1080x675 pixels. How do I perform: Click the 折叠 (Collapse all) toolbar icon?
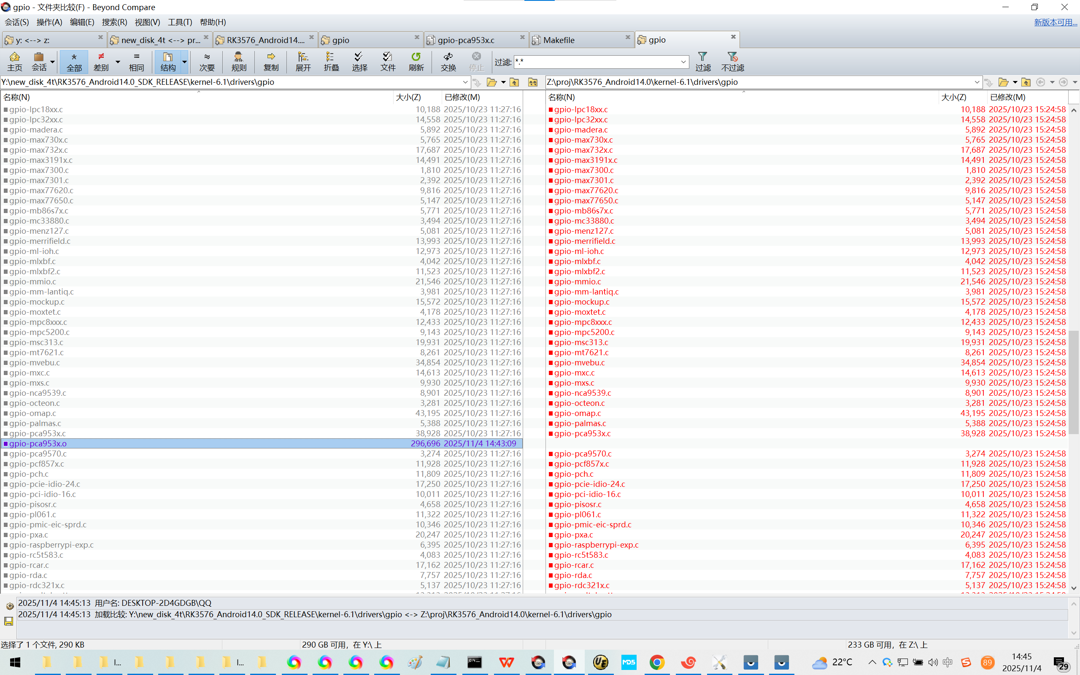[x=331, y=61]
